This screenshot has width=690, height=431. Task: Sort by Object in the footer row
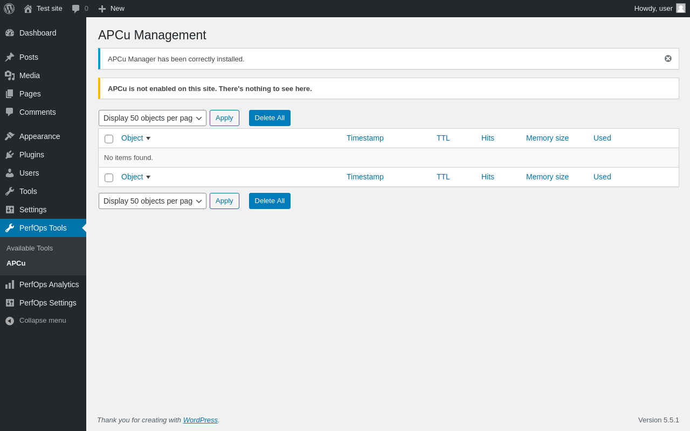point(136,177)
